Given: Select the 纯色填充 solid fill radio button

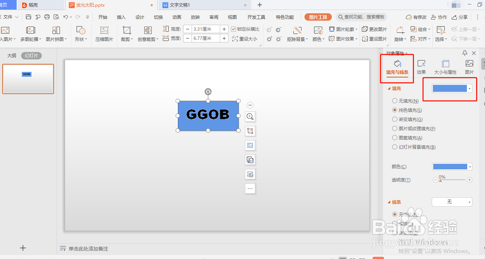Looking at the screenshot, I should click(x=395, y=110).
